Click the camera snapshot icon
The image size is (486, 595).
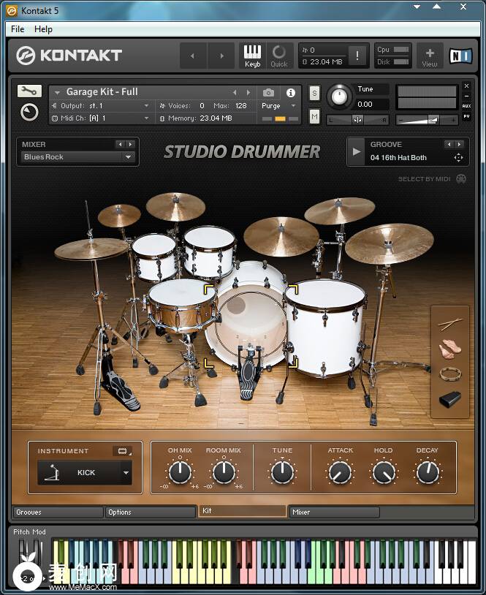pos(269,93)
